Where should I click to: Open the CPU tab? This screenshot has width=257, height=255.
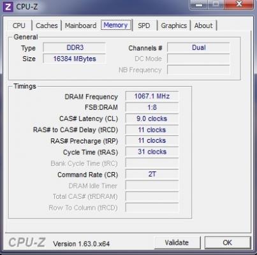point(19,25)
